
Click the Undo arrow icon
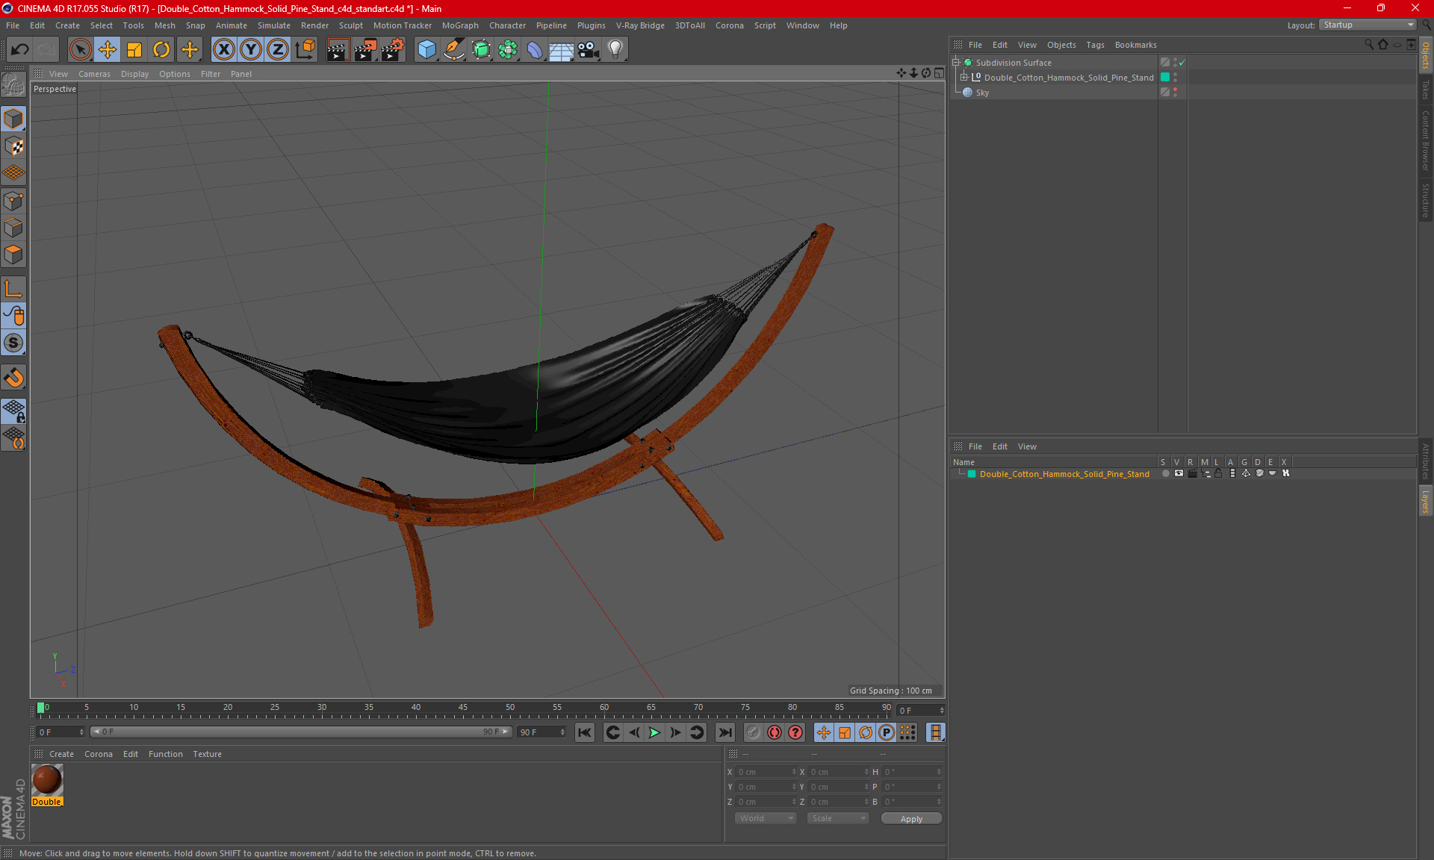tap(20, 50)
